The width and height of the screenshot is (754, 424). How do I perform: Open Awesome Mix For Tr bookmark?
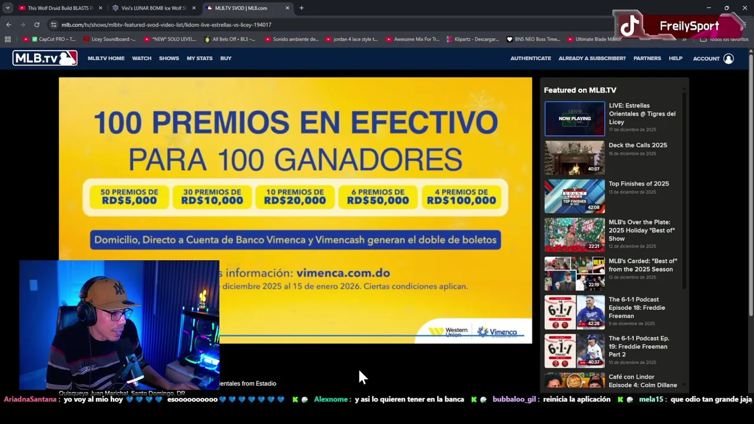(x=412, y=39)
